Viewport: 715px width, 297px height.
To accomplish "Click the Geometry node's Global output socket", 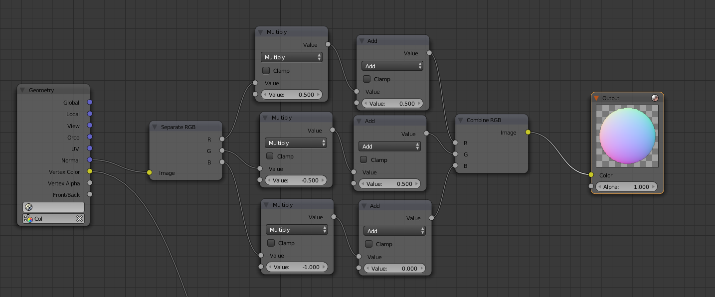I will point(90,103).
